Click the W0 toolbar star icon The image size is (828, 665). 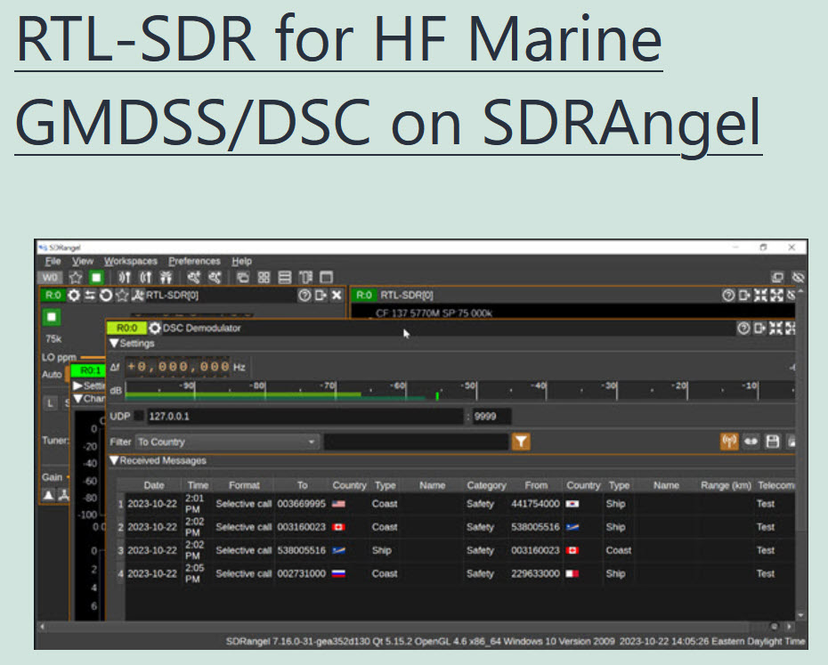click(76, 278)
